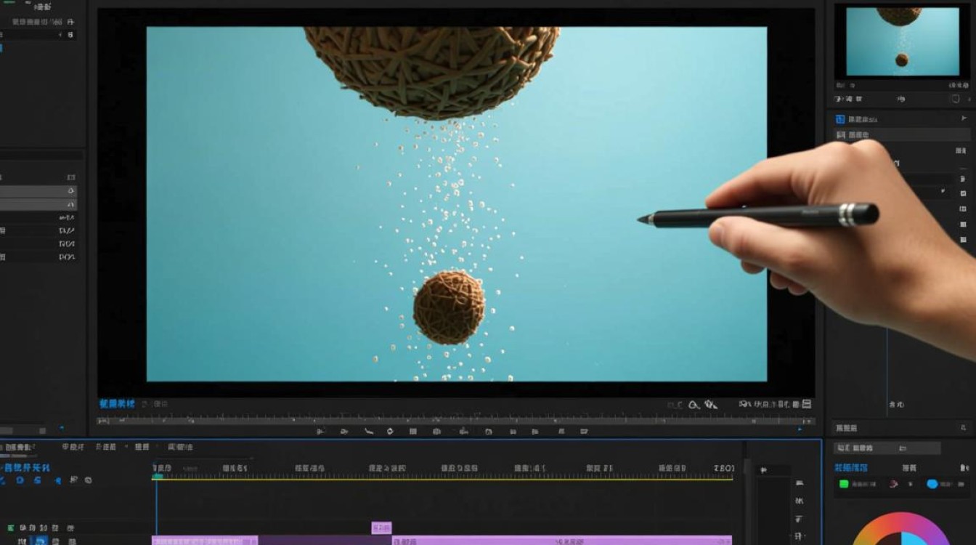Viewport: 976px width, 545px height.
Task: Select the small pink clip above the main track
Action: point(381,528)
